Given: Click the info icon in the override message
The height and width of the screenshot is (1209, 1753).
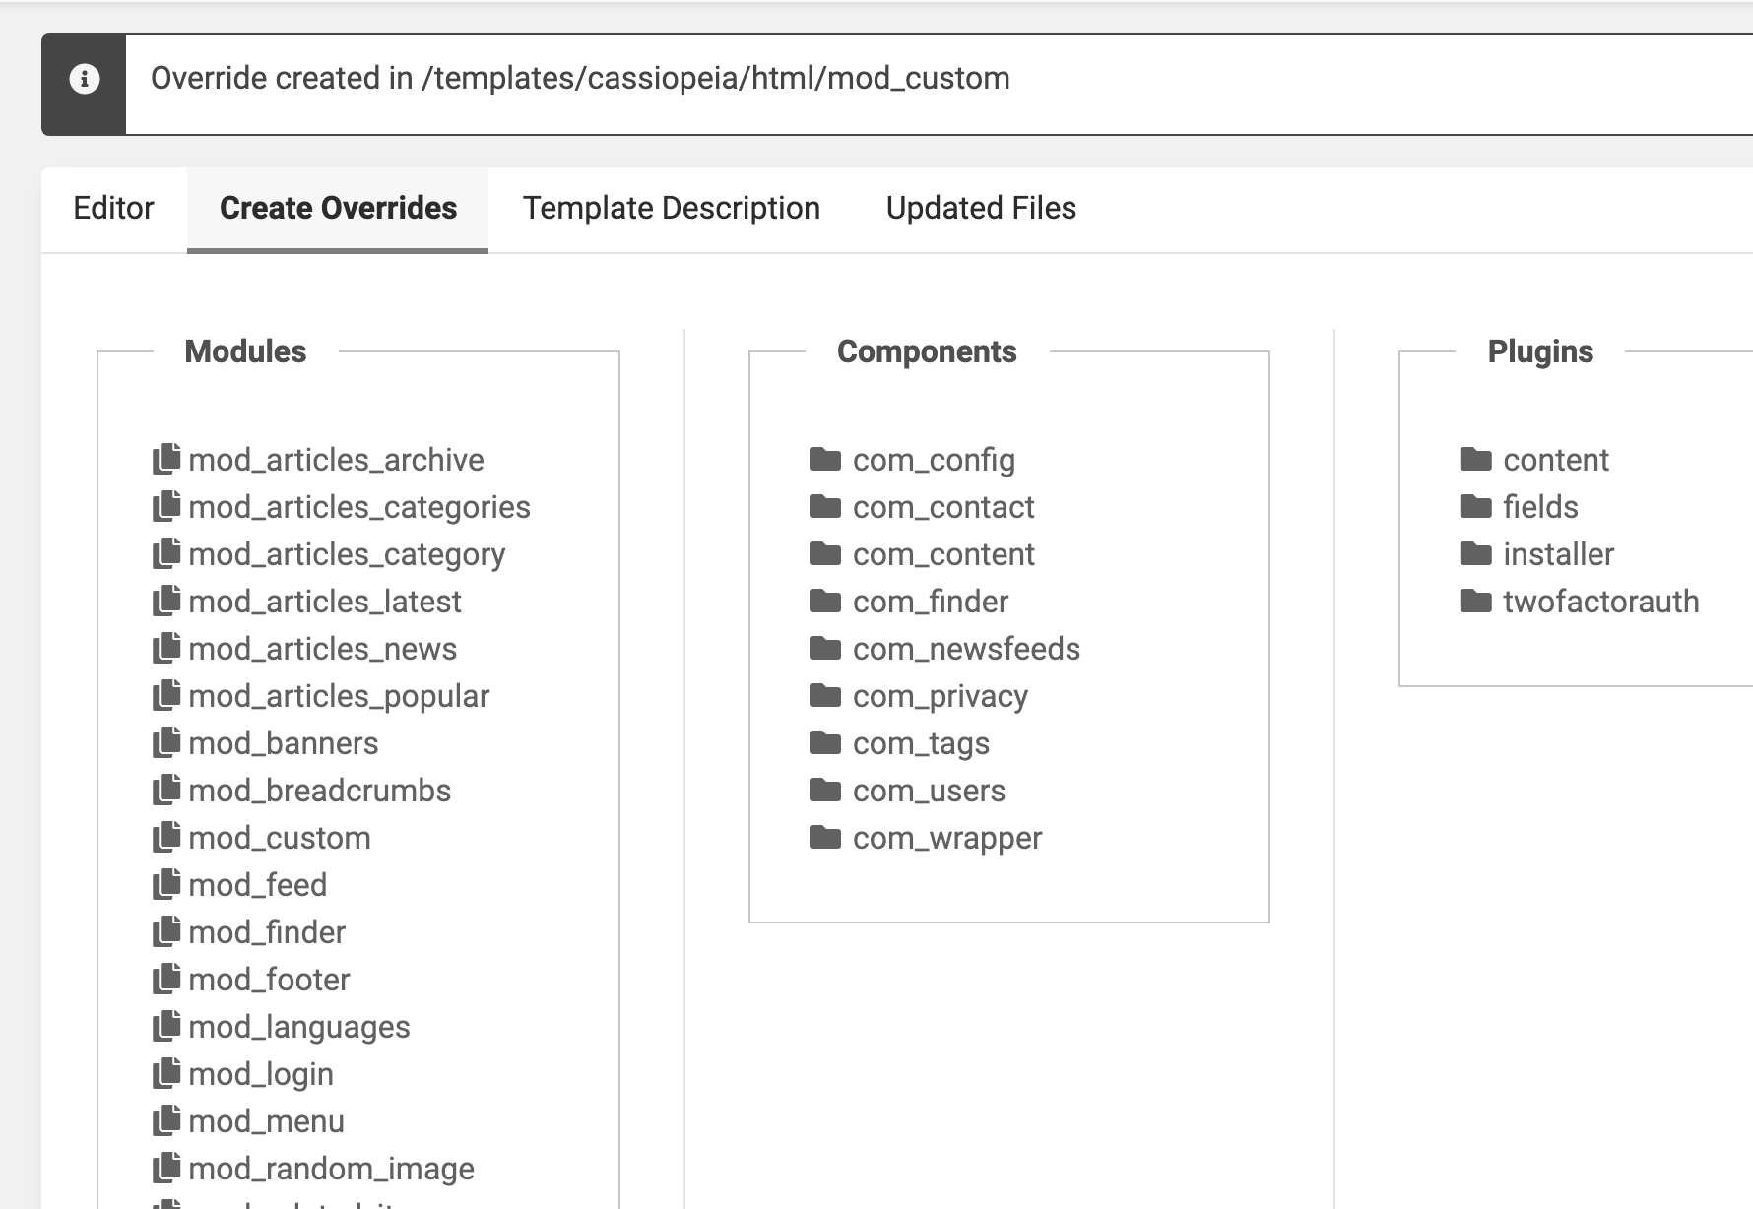Looking at the screenshot, I should click(84, 79).
